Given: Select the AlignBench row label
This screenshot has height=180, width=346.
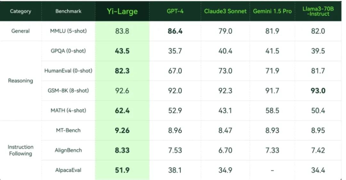Looking at the screenshot, I should coord(69,150).
